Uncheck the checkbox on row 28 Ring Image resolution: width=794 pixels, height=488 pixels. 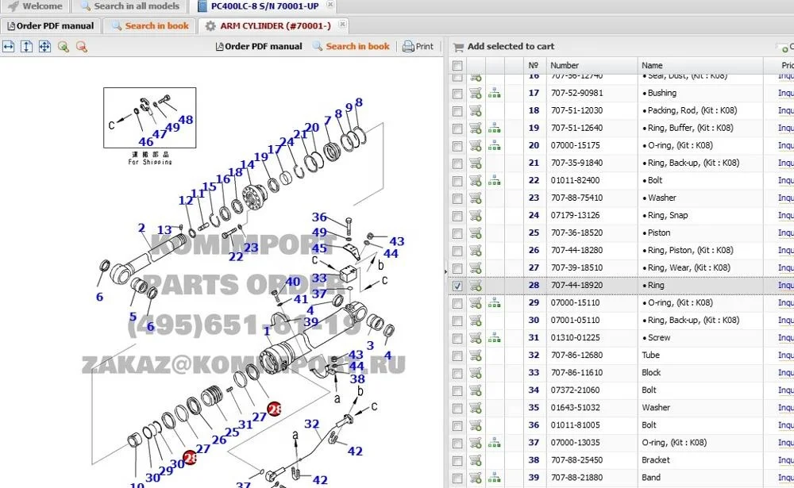457,285
